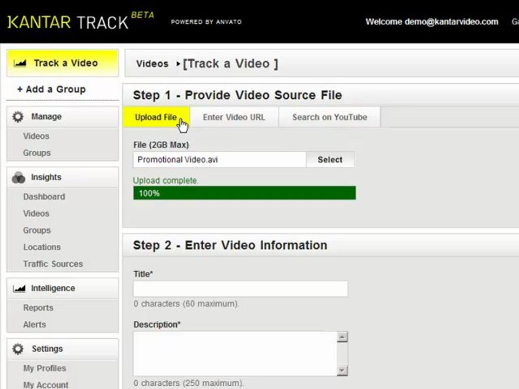
Task: Click the Intelligence chart icon
Action: coord(19,289)
